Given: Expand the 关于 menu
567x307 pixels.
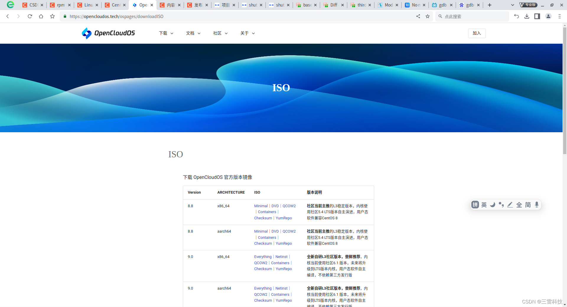Looking at the screenshot, I should (247, 33).
